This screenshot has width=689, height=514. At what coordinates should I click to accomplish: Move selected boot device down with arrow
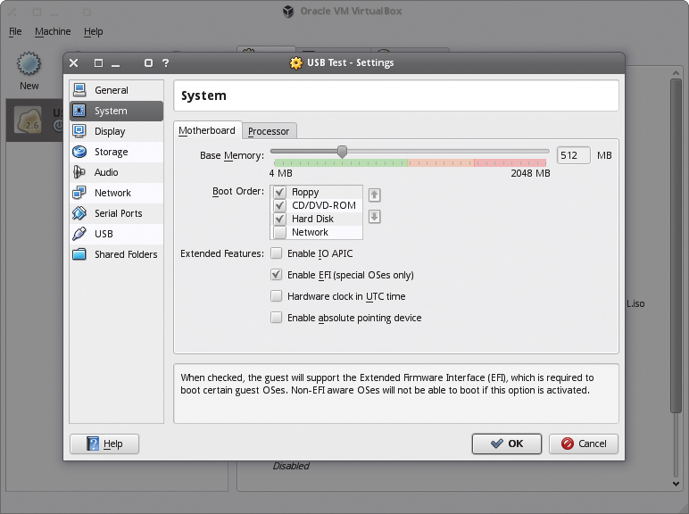(x=375, y=216)
